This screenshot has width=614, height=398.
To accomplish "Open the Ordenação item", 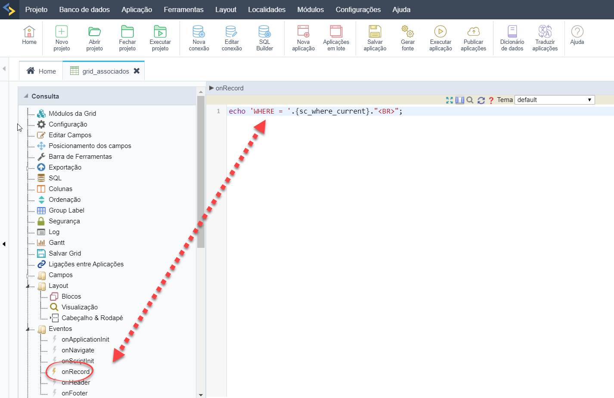I will click(x=65, y=200).
